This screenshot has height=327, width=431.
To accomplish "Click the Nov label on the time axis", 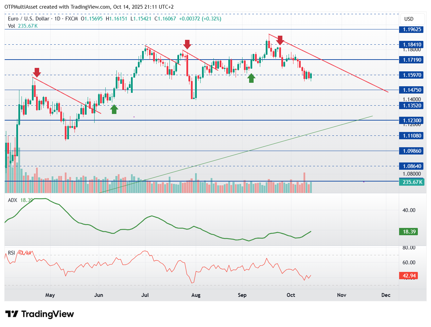I will click(342, 295).
